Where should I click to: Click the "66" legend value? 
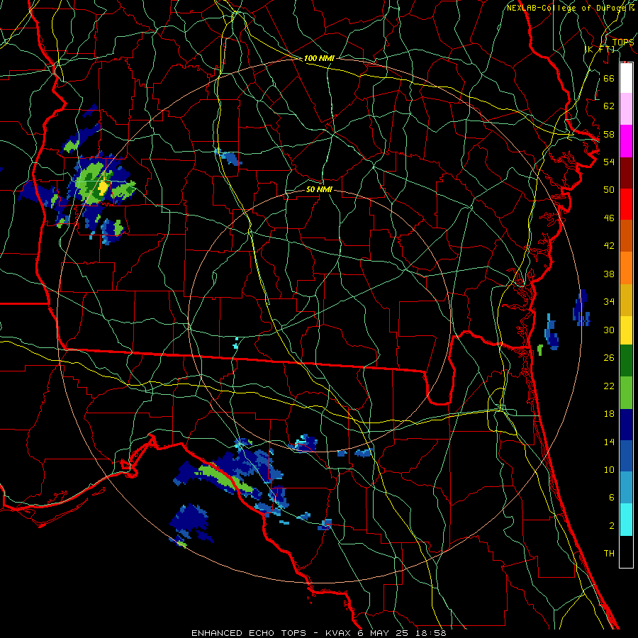pos(609,78)
